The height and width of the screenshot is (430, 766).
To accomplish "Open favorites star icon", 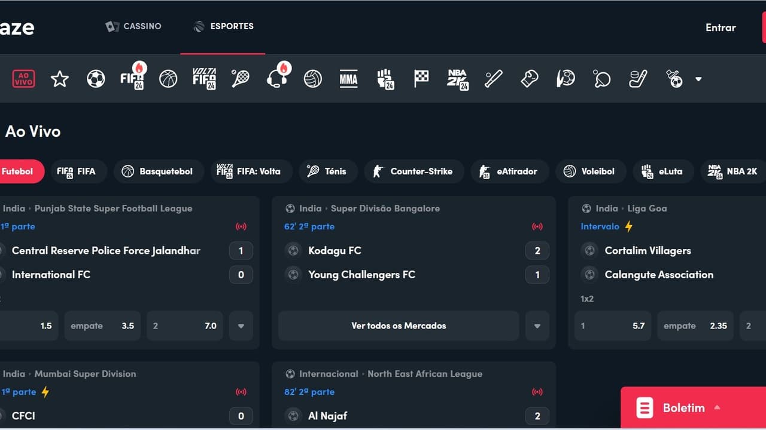I will coord(60,79).
